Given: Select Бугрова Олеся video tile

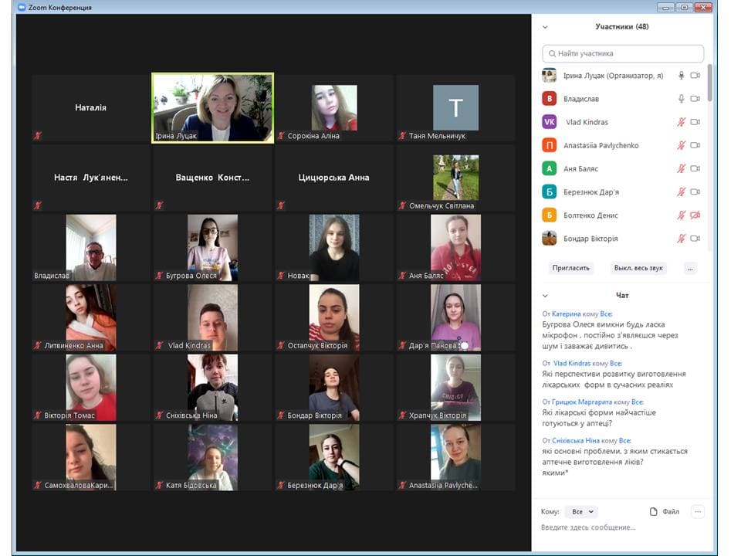Looking at the screenshot, I should [x=213, y=248].
